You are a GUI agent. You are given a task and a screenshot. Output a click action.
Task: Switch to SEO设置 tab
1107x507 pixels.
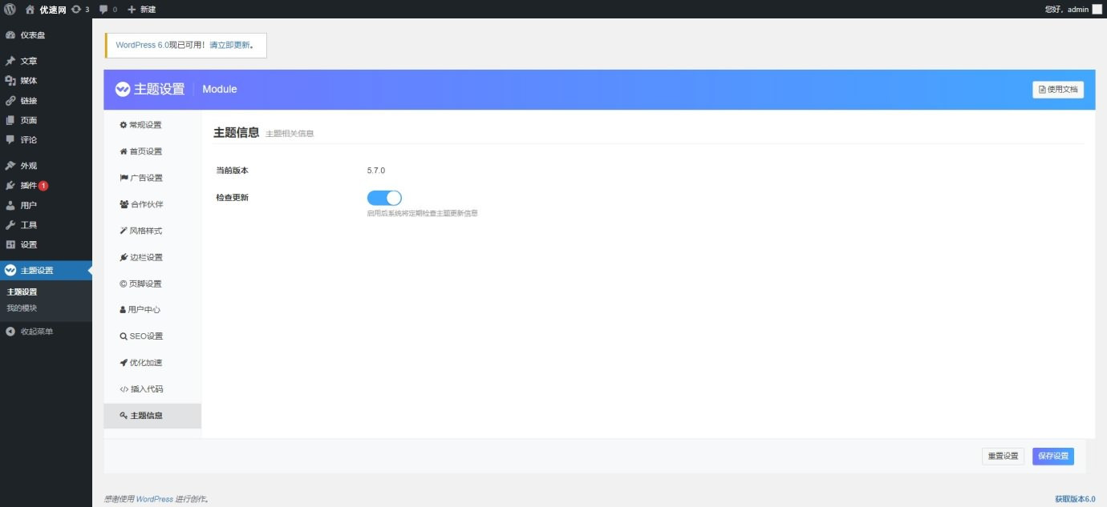tap(152, 336)
